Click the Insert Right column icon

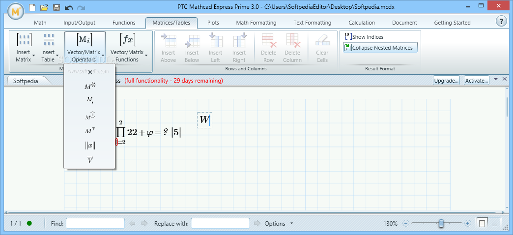(x=239, y=40)
